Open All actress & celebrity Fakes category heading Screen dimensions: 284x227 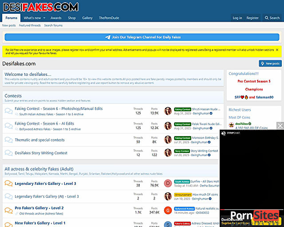pyautogui.click(x=39, y=169)
